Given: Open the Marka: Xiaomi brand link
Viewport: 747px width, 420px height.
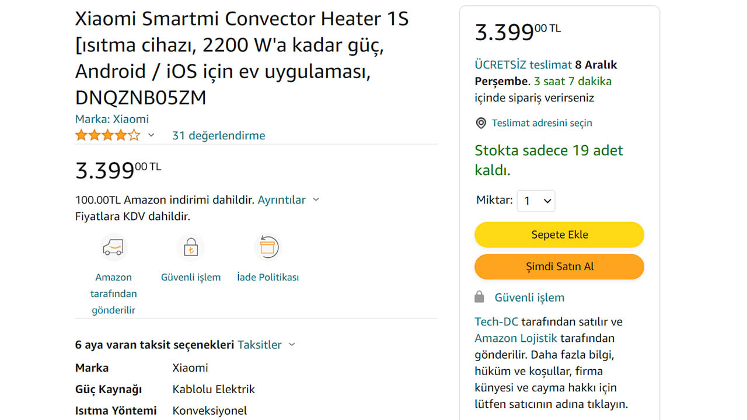Looking at the screenshot, I should [112, 119].
